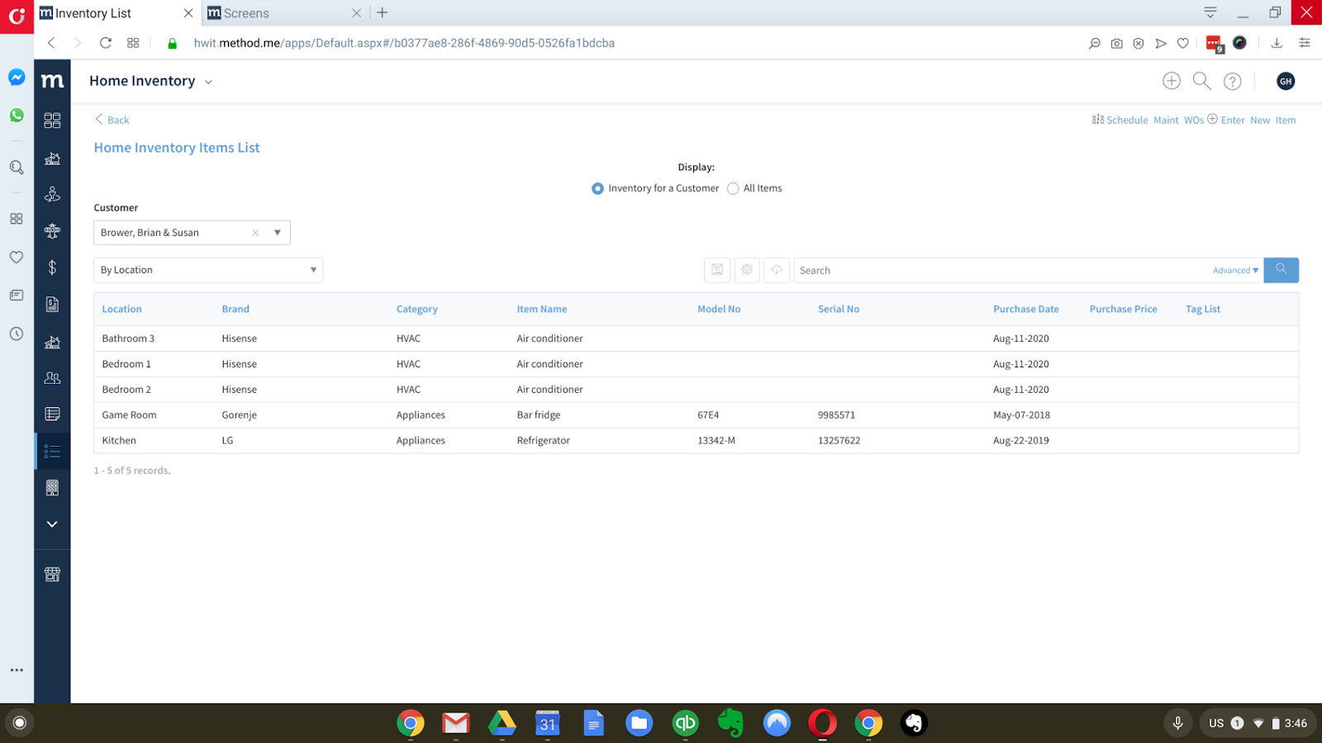
Task: Click the save view icon above grid
Action: pos(717,270)
